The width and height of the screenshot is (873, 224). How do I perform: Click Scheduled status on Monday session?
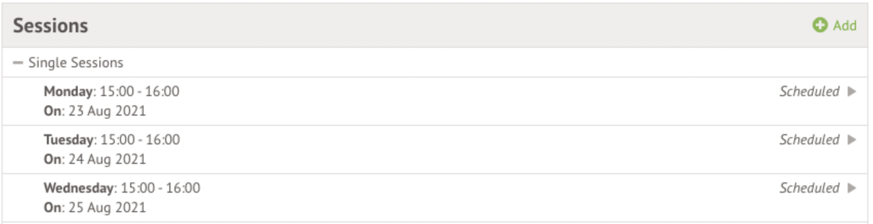click(x=809, y=91)
